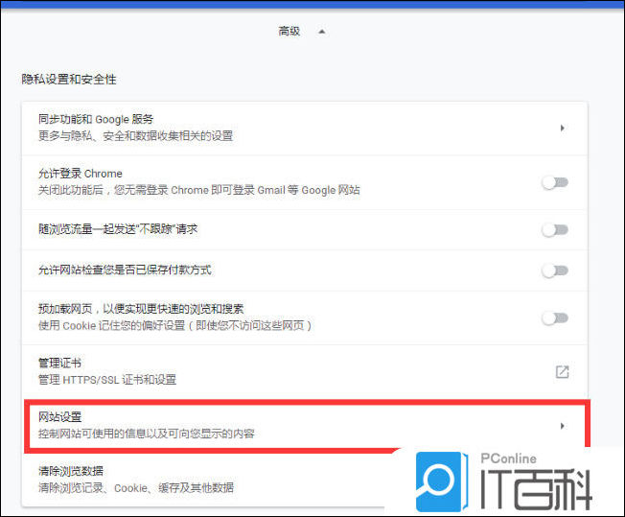Click 清除浏览记录、Cookie、缓存 description
Viewport: 625px width, 517px height.
pyautogui.click(x=136, y=487)
